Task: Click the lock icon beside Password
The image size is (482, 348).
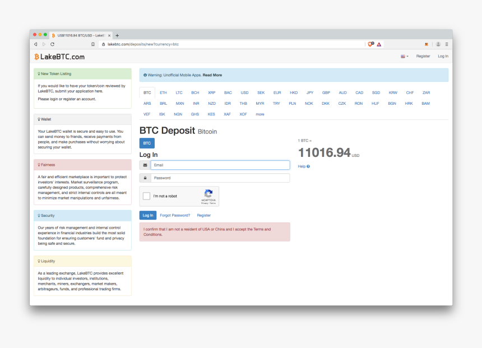Action: [145, 178]
